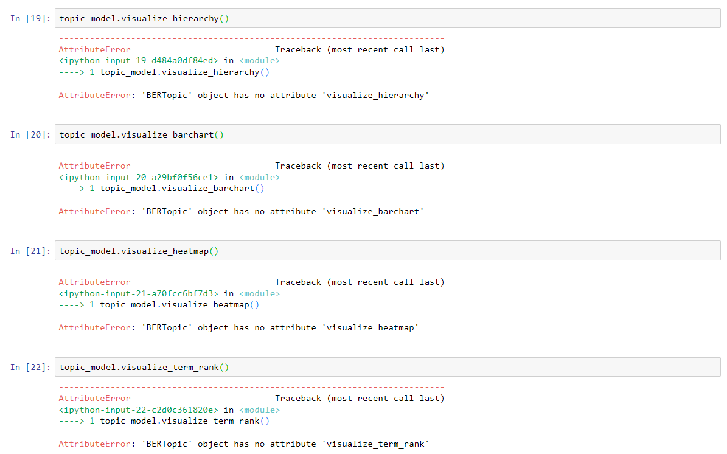Viewport: 727px width, 454px height.
Task: Select the In [21] prompt label
Action: [x=27, y=250]
